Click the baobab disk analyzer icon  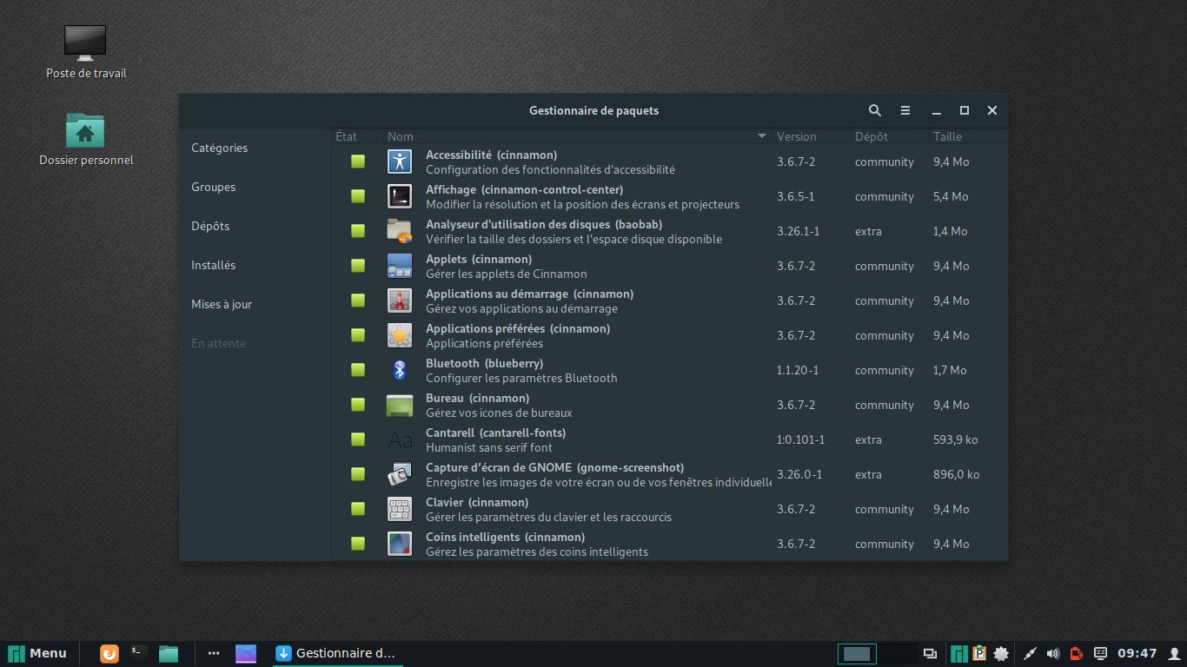click(x=399, y=231)
